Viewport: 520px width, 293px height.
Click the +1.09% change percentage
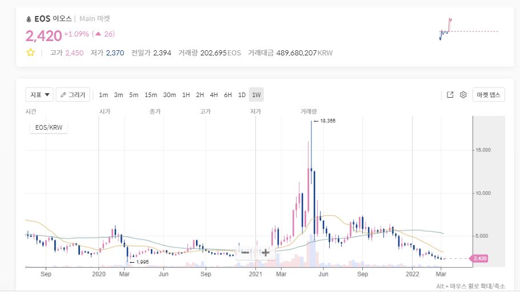76,34
